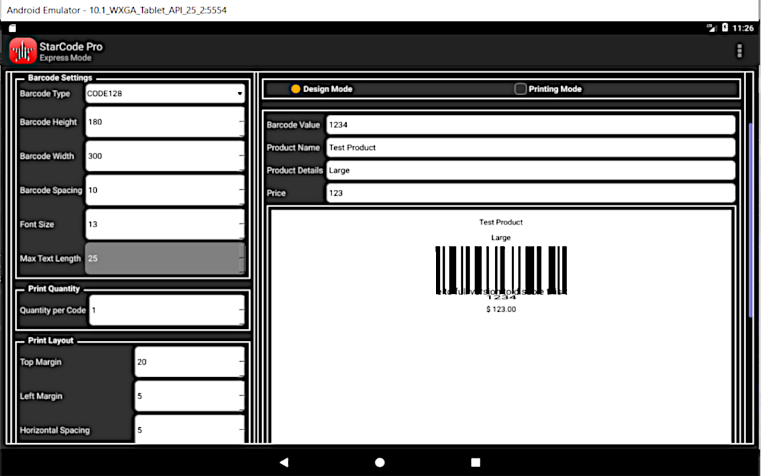Select the Design Mode radio button
Screen dimensions: 761x476
[295, 88]
